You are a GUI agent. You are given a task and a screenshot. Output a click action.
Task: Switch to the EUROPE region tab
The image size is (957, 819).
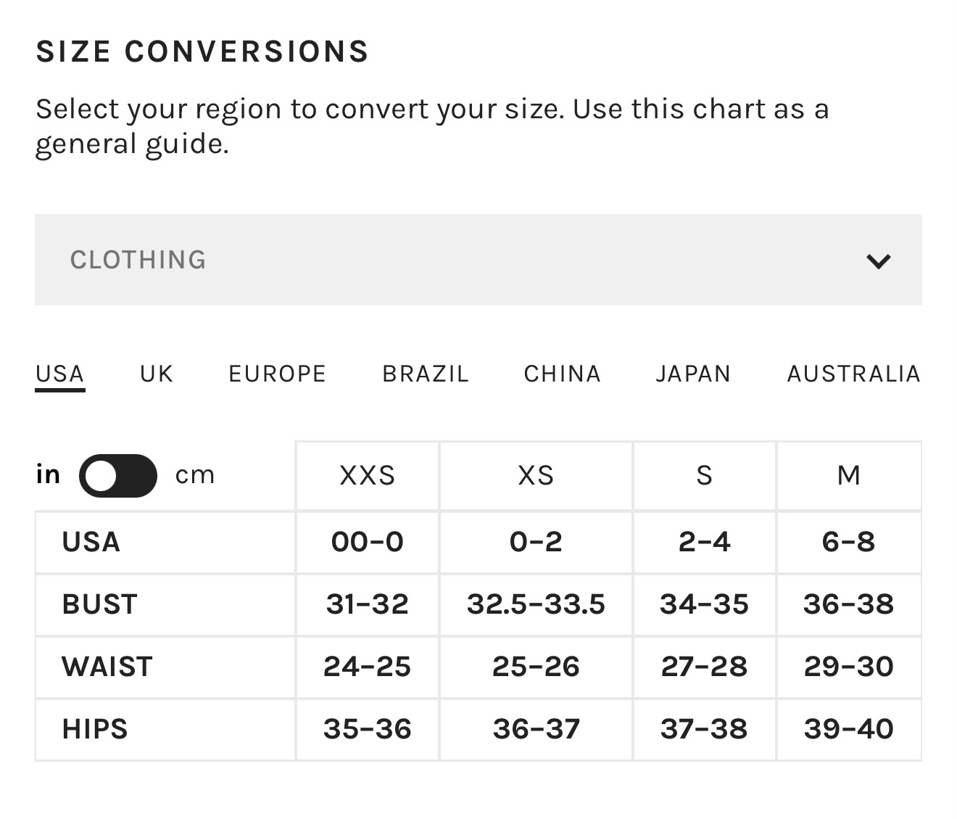click(x=278, y=374)
